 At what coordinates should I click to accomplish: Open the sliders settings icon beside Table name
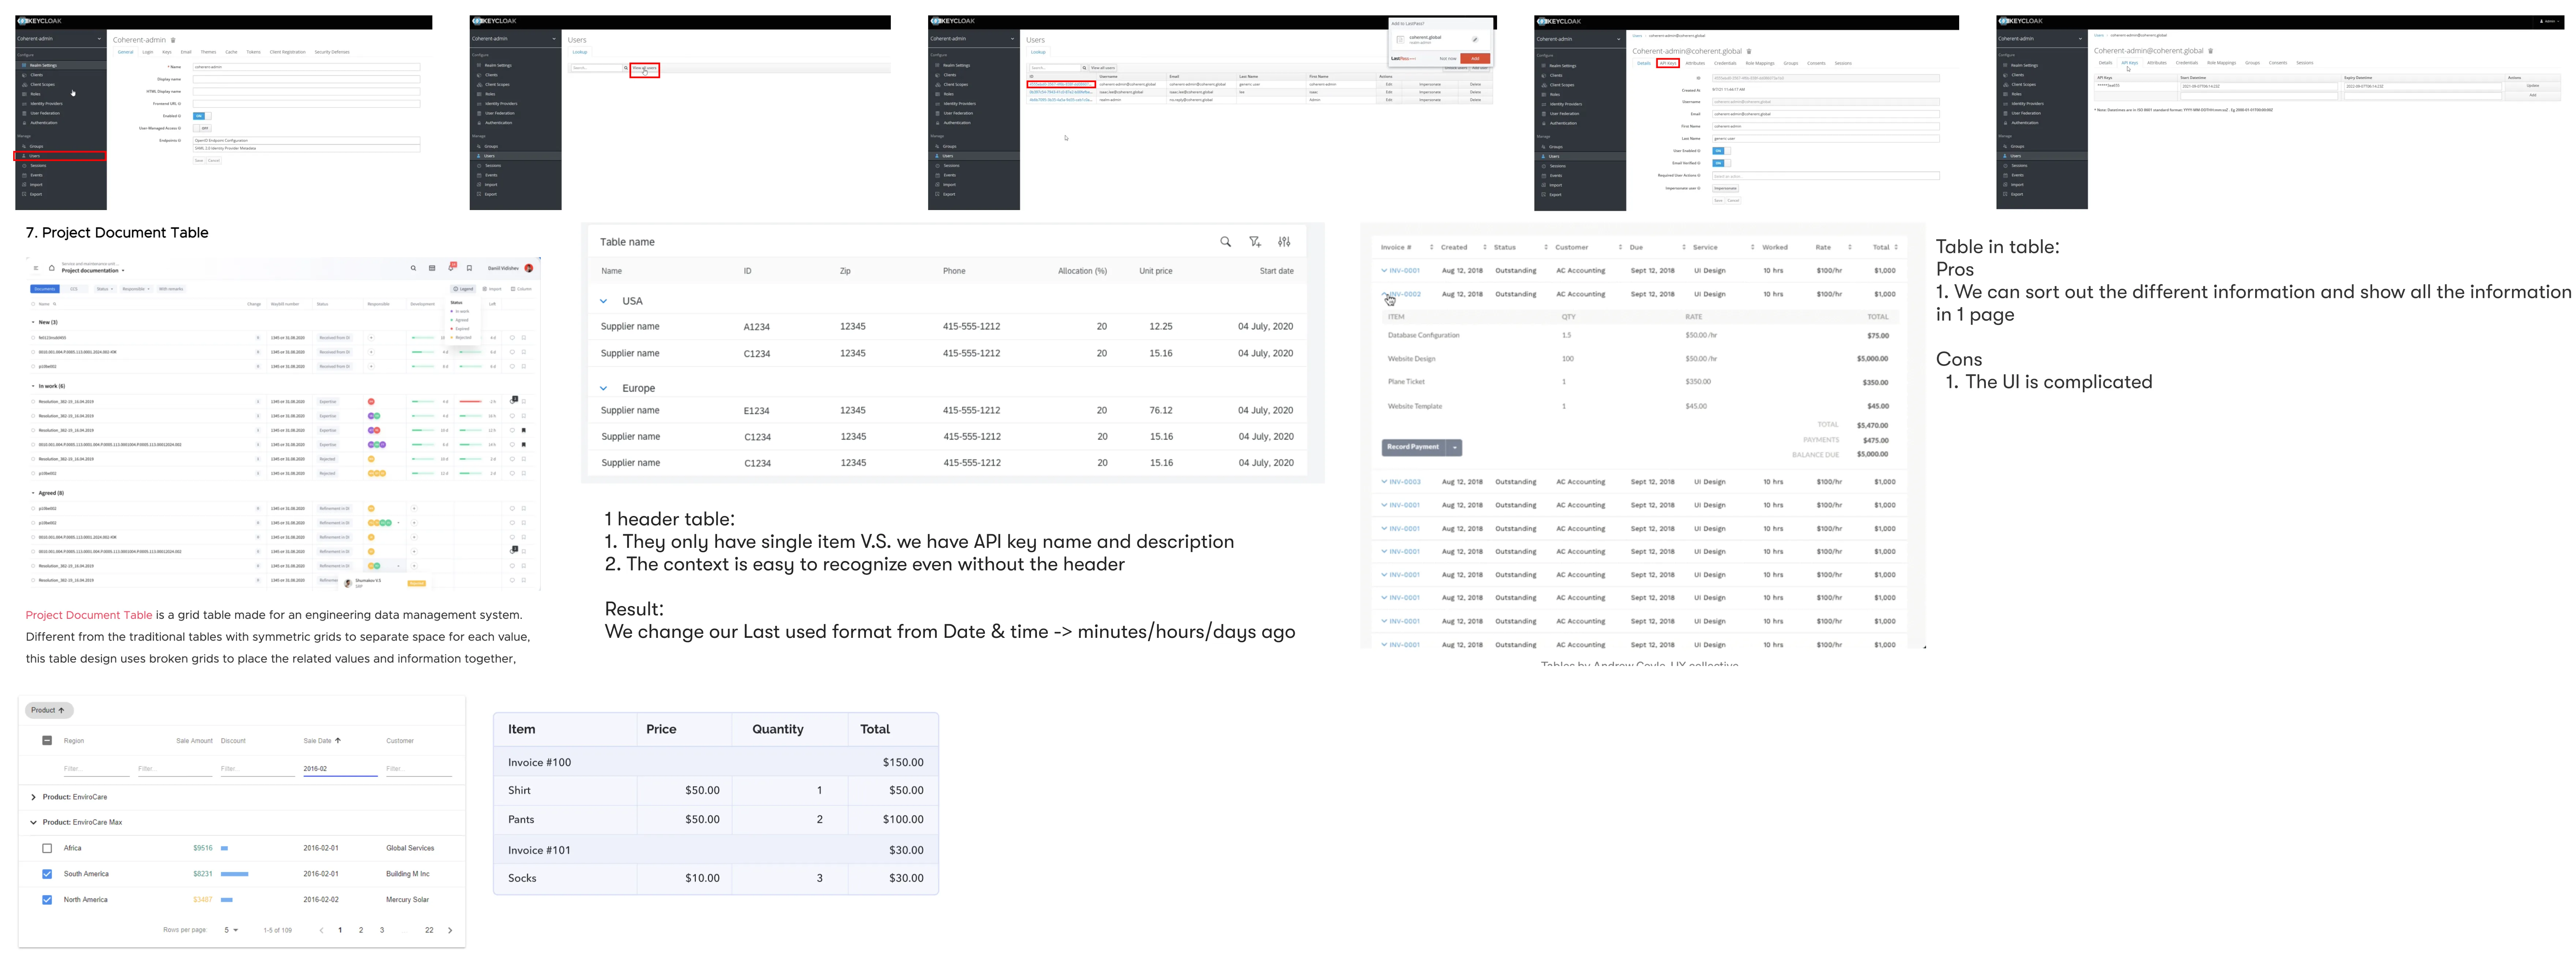pos(1284,242)
